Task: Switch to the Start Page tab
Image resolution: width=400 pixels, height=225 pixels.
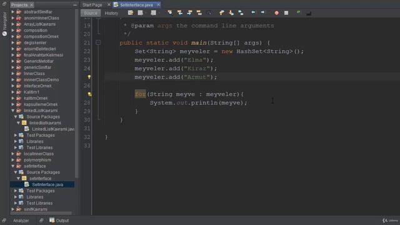Action: pyautogui.click(x=92, y=5)
